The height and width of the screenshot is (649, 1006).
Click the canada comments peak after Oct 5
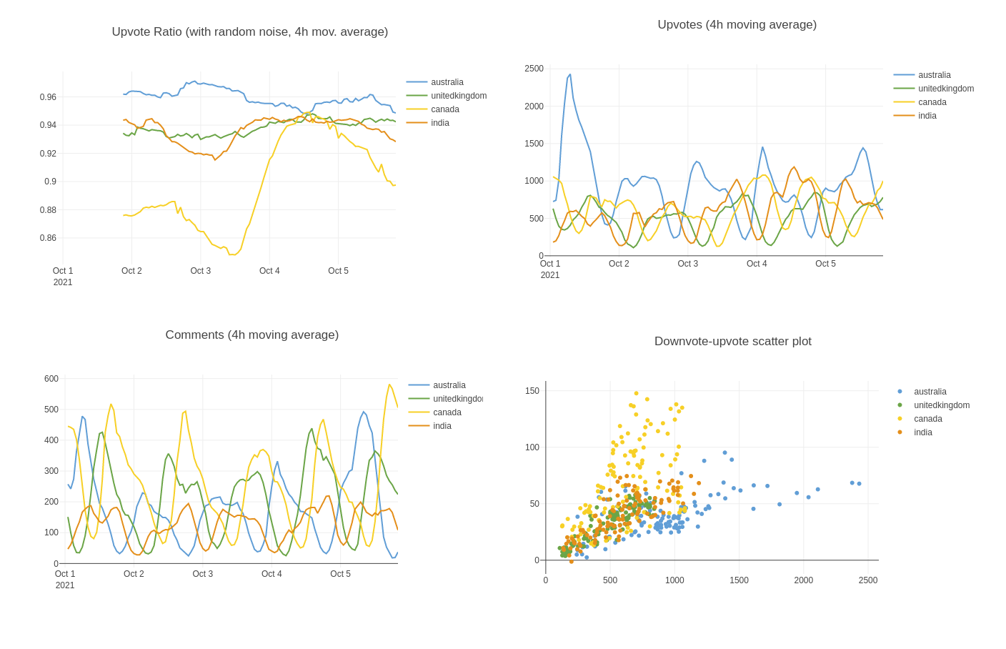(x=390, y=385)
